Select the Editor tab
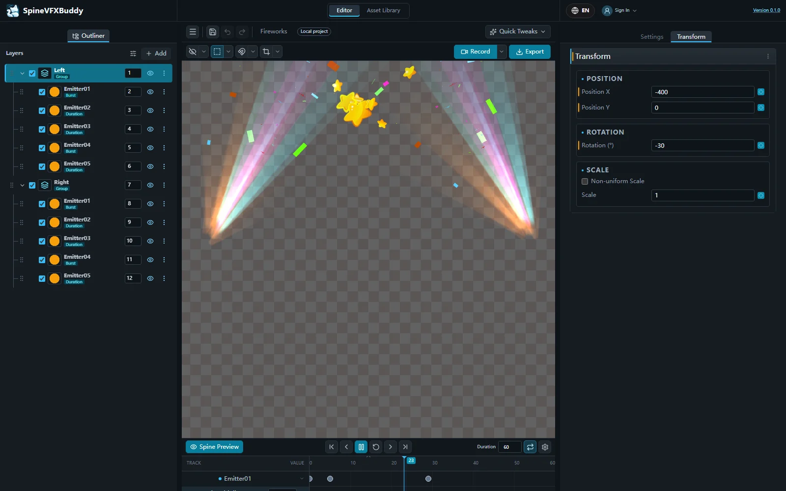 344,10
